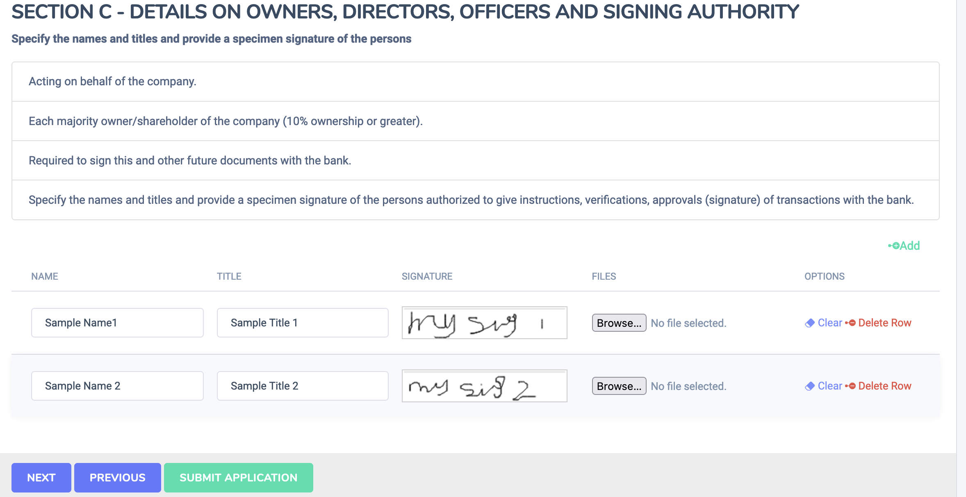Return to the prior section via PREVIOUS
This screenshot has width=966, height=497.
(x=117, y=478)
